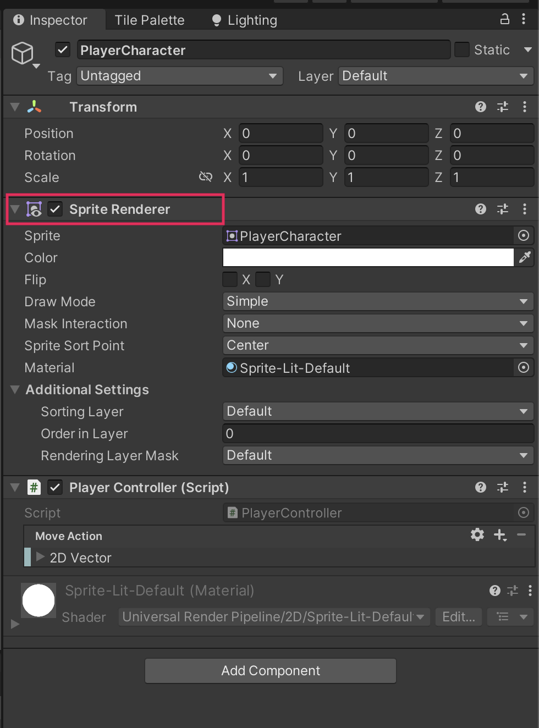Click the Color eyedropper picker
The image size is (539, 728).
tap(525, 257)
